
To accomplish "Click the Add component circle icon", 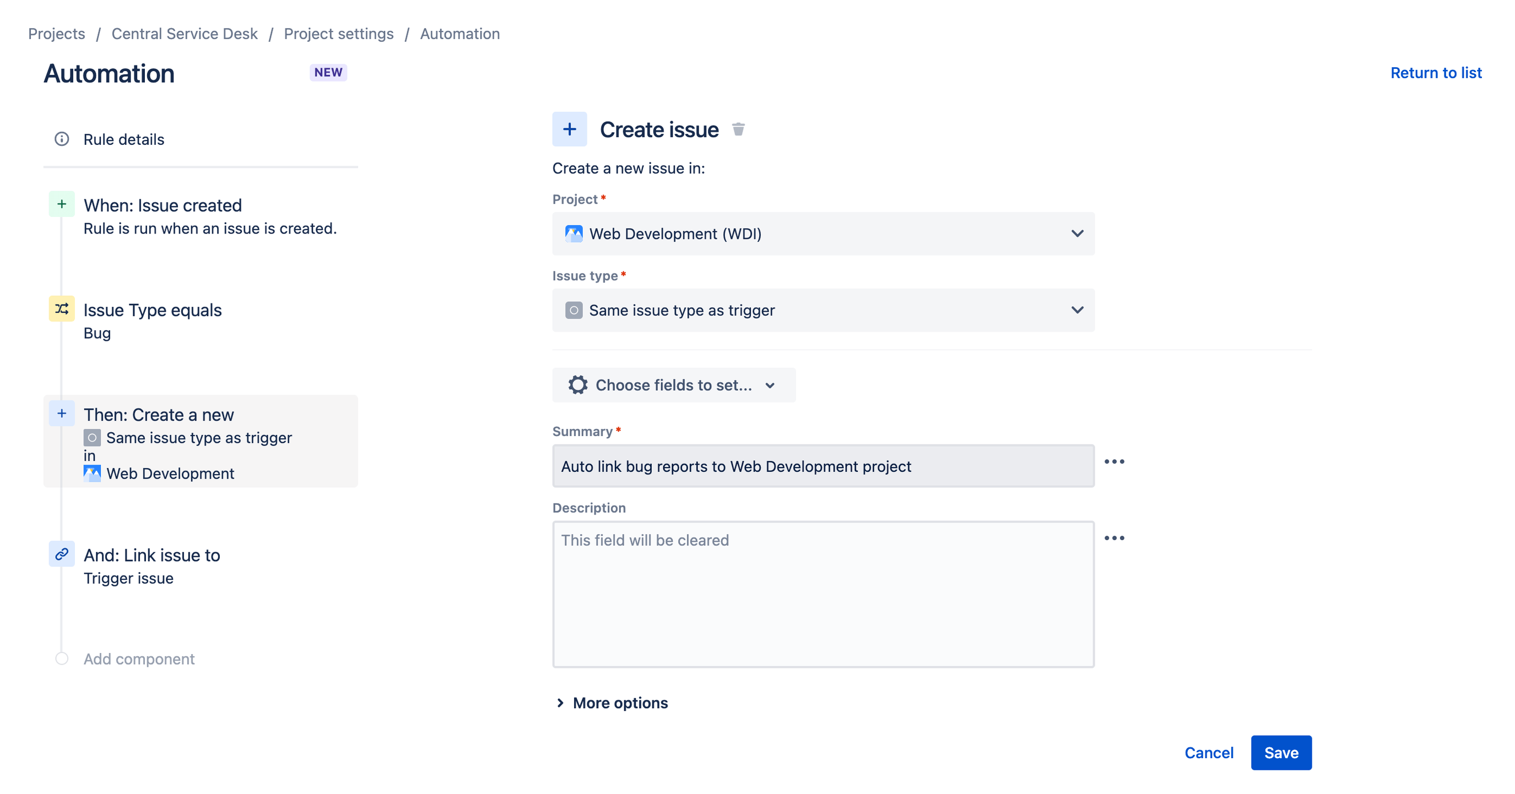I will pyautogui.click(x=61, y=659).
